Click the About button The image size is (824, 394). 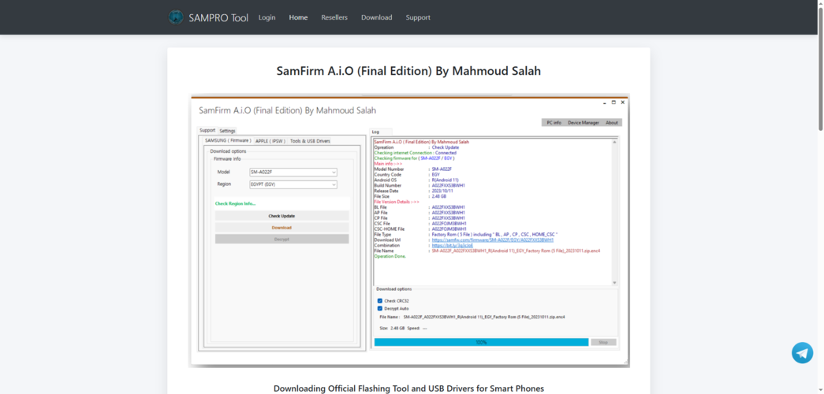coord(612,122)
